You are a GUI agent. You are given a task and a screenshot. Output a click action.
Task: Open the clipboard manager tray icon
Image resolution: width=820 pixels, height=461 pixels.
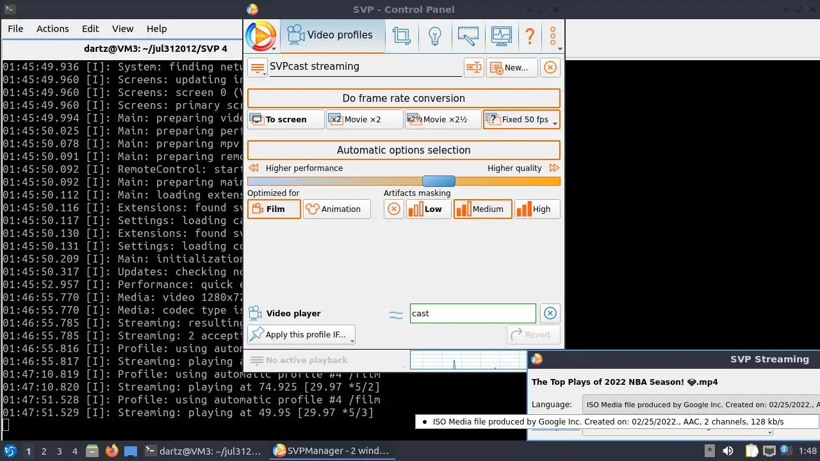[x=752, y=451]
